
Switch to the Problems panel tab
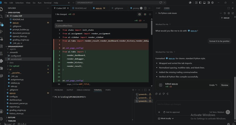coord(59,90)
